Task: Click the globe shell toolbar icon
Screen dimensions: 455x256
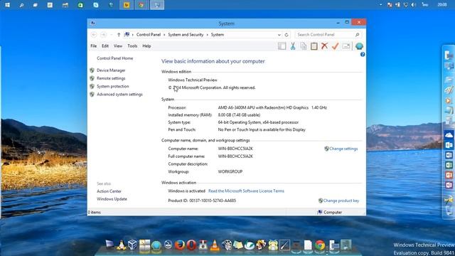Action: [x=359, y=46]
